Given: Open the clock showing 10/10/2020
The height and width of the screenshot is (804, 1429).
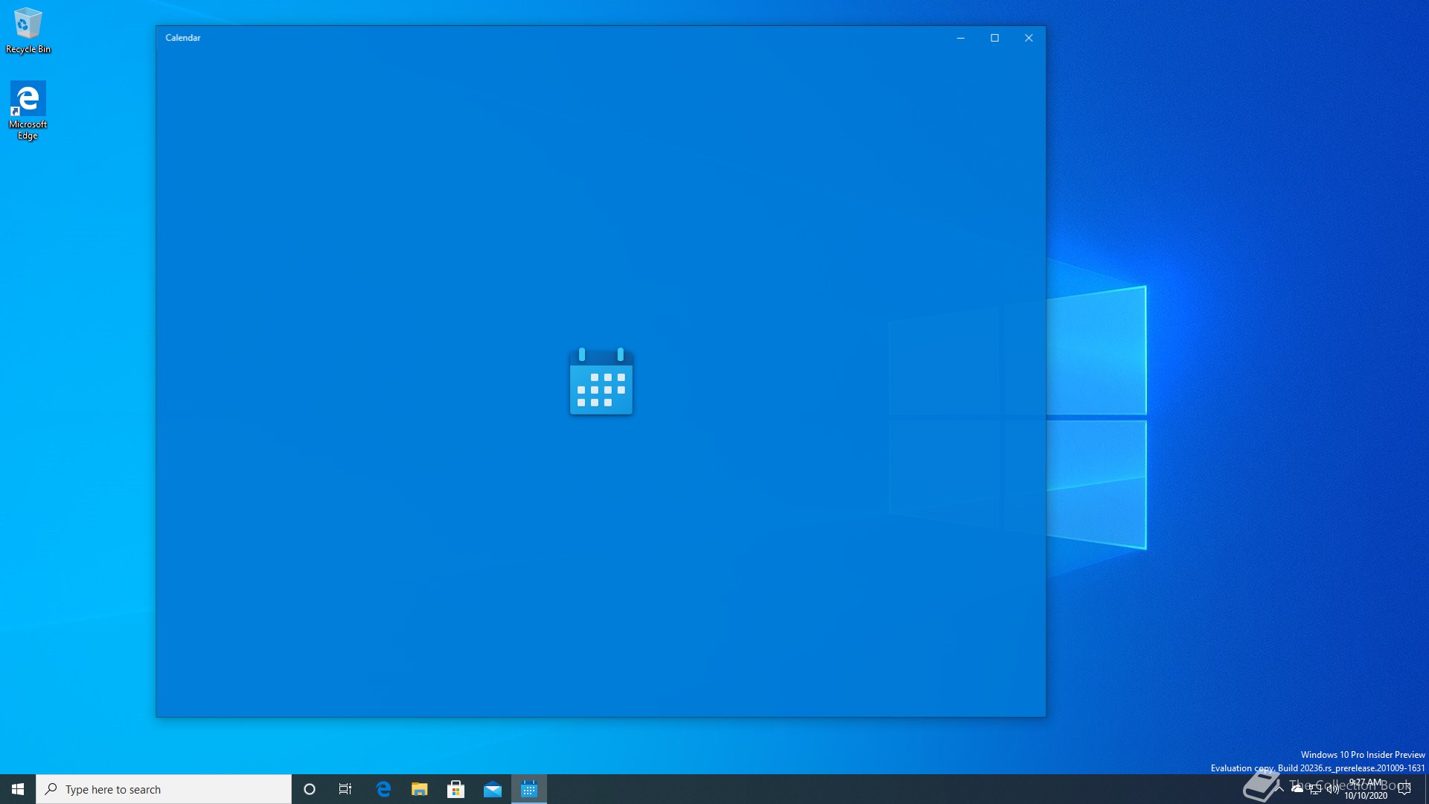Looking at the screenshot, I should pos(1366,789).
